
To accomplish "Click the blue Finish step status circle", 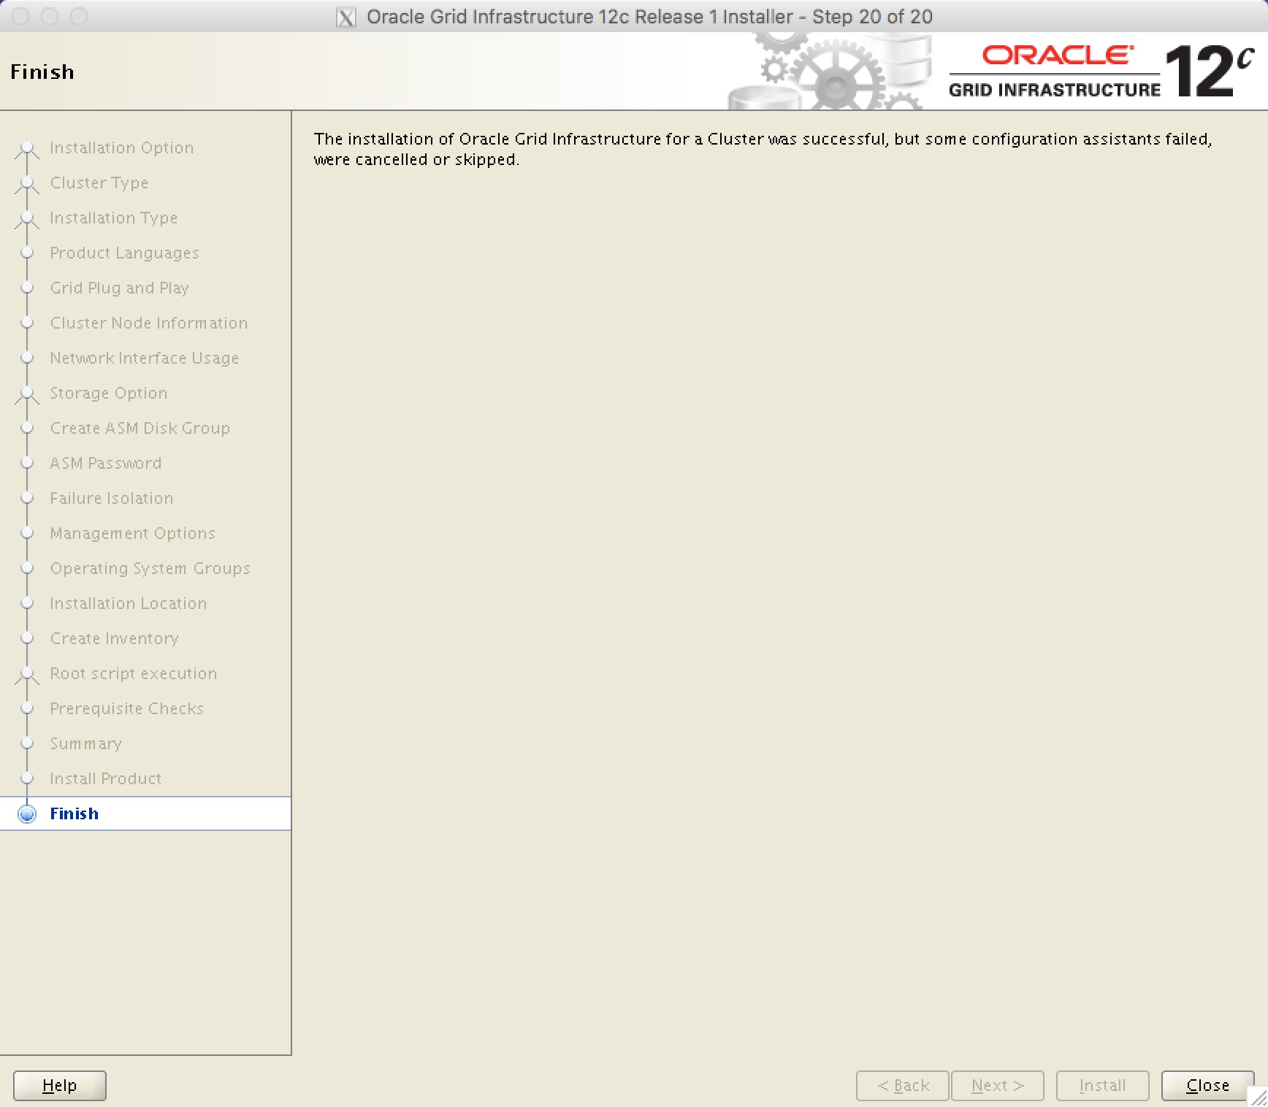I will click(x=26, y=813).
